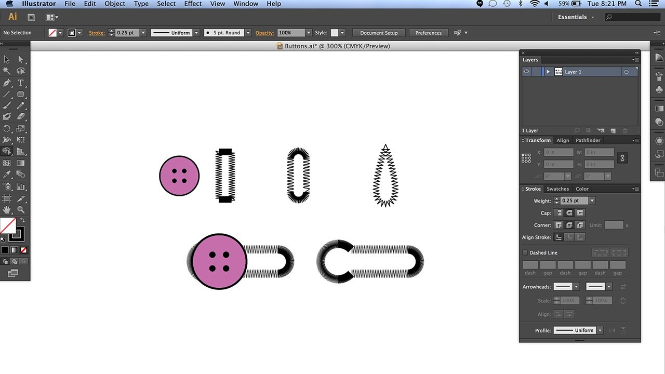The width and height of the screenshot is (665, 374).
Task: Click the Document Setup button
Action: click(379, 33)
